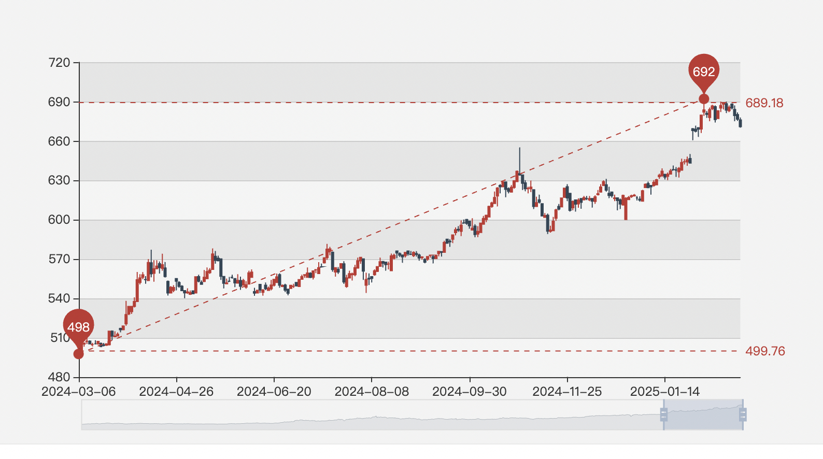
Task: Click the 2024-11-25 date axis label
Action: pos(567,392)
